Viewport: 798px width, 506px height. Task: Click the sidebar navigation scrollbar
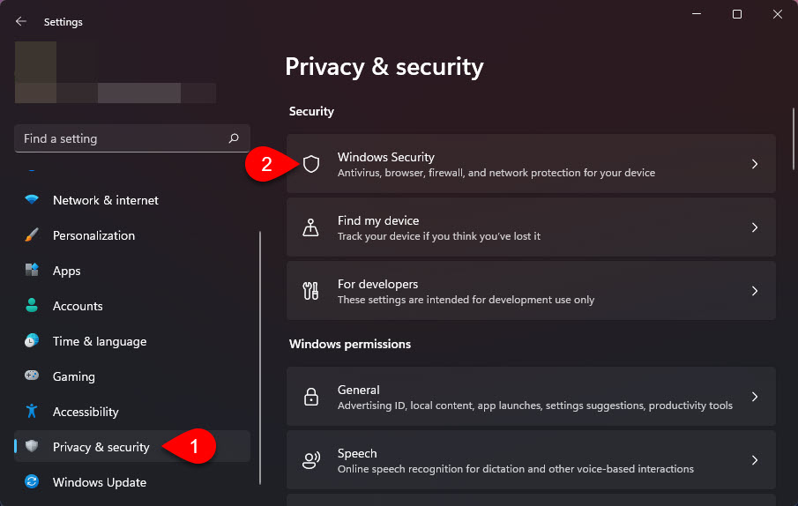pyautogui.click(x=260, y=358)
